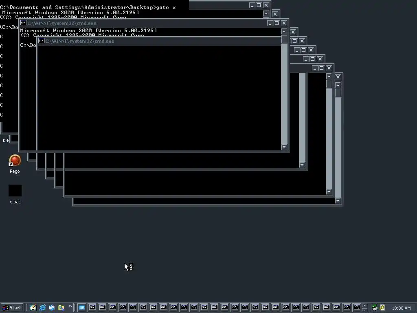
Task: Click down arrow of the rightmost cascaded scrollbar
Action: pos(338,201)
